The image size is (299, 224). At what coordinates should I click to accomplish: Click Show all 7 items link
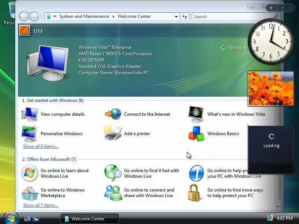(41, 205)
